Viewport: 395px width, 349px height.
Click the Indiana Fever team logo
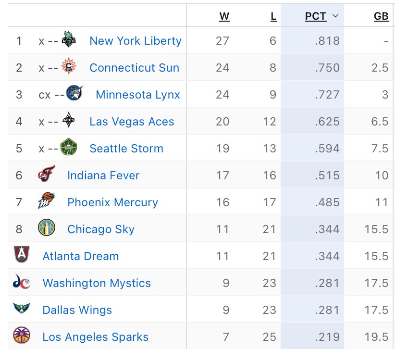[47, 174]
